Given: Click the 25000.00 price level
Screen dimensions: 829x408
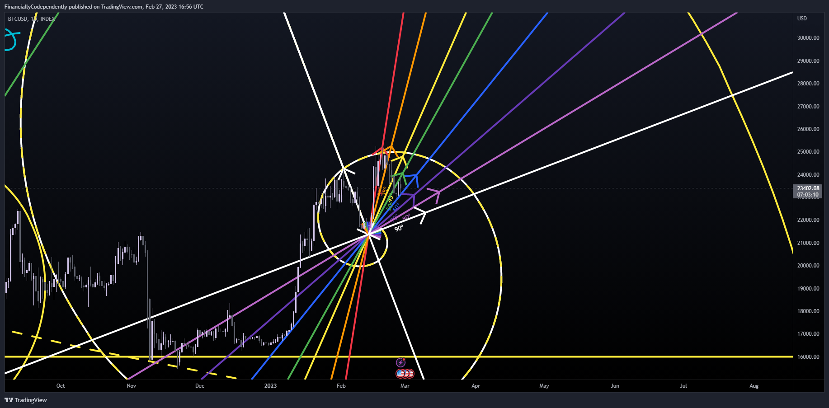Looking at the screenshot, I should click(808, 152).
